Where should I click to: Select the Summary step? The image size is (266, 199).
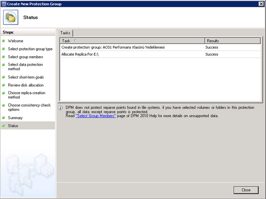tap(15, 118)
